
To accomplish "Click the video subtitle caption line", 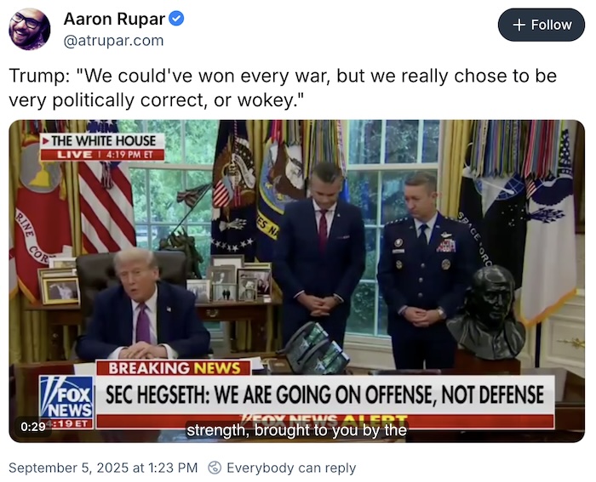I will tap(296, 430).
